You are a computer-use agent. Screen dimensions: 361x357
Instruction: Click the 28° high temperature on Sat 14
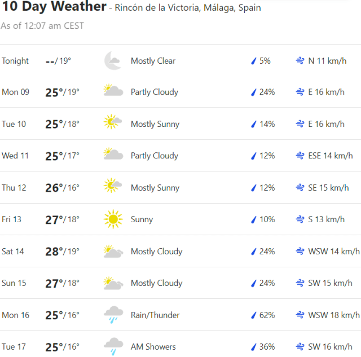(53, 252)
